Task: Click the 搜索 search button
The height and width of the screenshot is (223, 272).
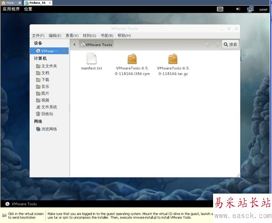Action: [230, 45]
